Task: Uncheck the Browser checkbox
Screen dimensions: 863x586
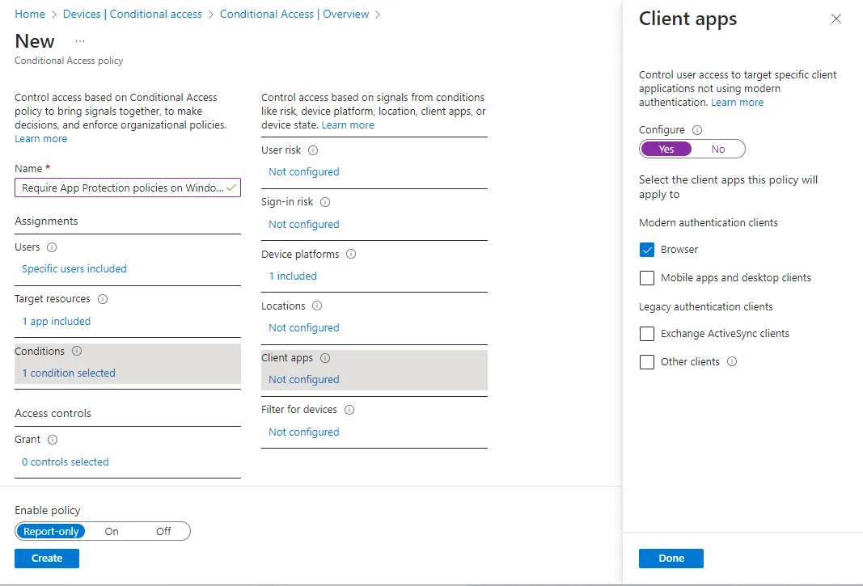Action: click(647, 250)
